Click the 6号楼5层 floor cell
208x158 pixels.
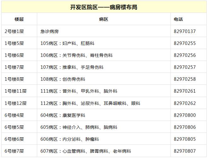(14, 127)
